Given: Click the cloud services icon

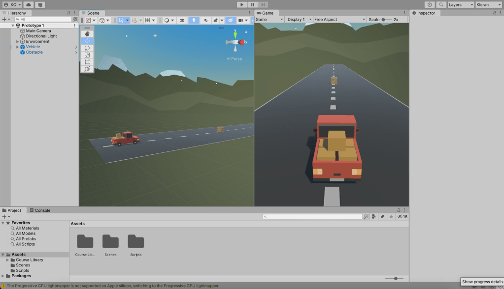Looking at the screenshot, I should click(29, 4).
